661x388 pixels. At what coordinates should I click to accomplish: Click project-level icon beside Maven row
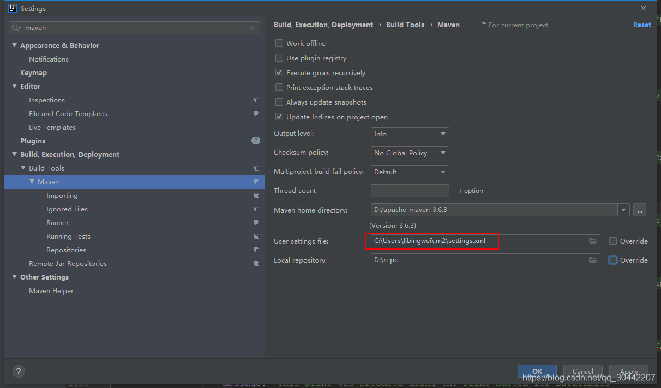click(256, 182)
